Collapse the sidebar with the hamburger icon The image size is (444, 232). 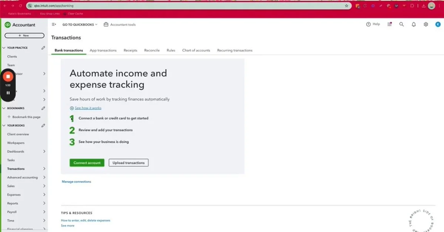(x=54, y=24)
